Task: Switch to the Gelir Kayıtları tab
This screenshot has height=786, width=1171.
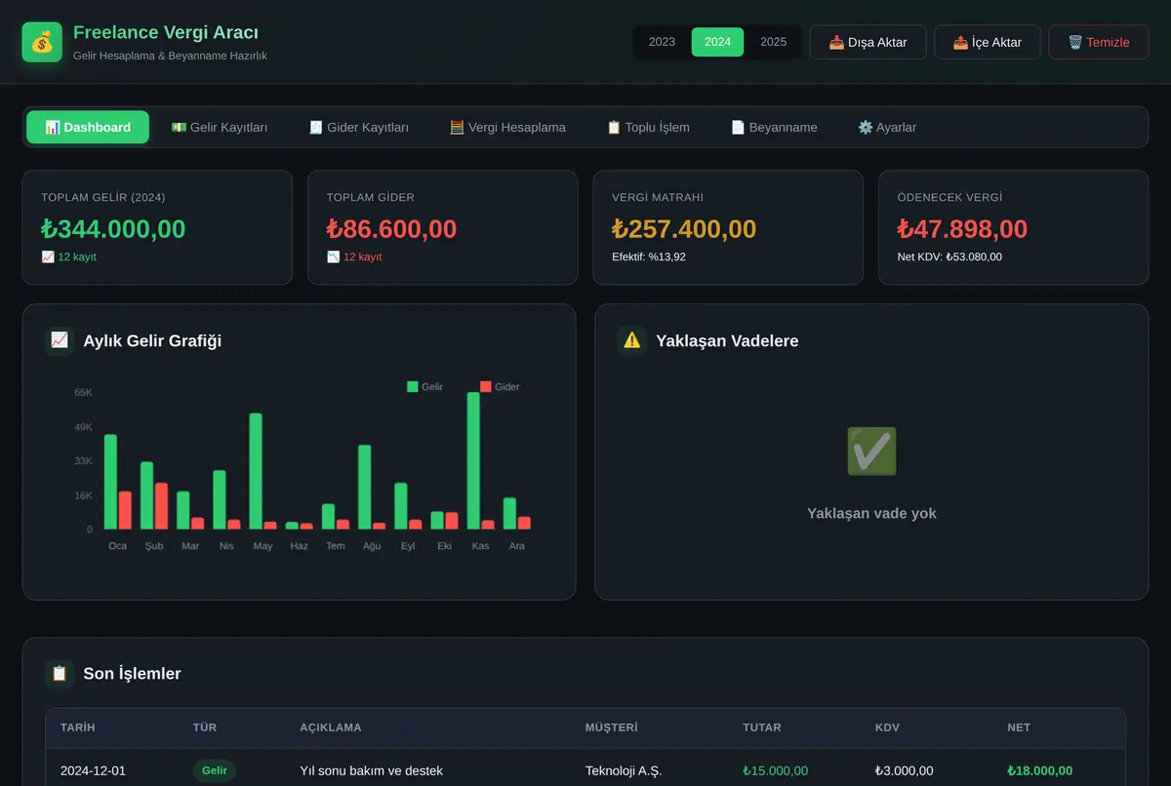Action: click(x=219, y=127)
